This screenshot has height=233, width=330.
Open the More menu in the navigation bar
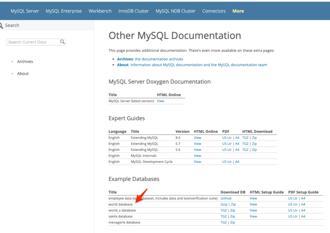238,11
